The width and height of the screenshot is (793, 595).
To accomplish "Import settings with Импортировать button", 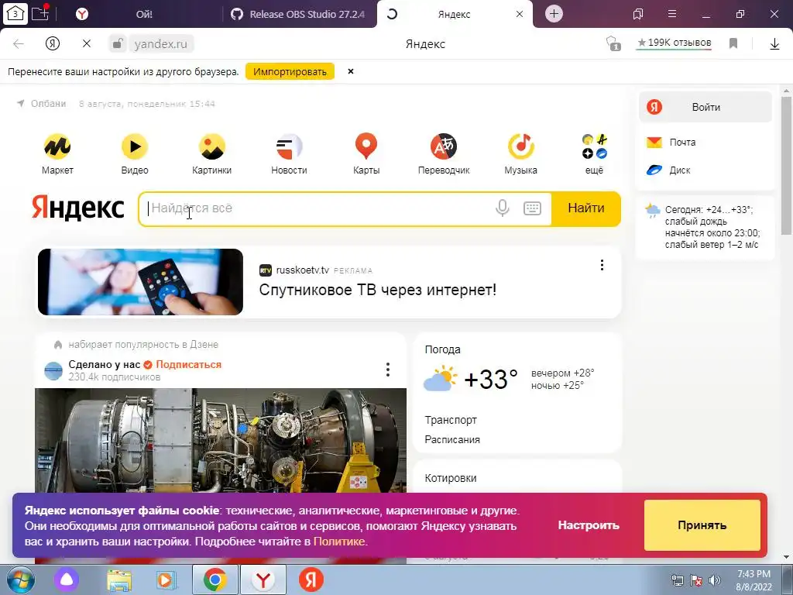I will (x=290, y=72).
